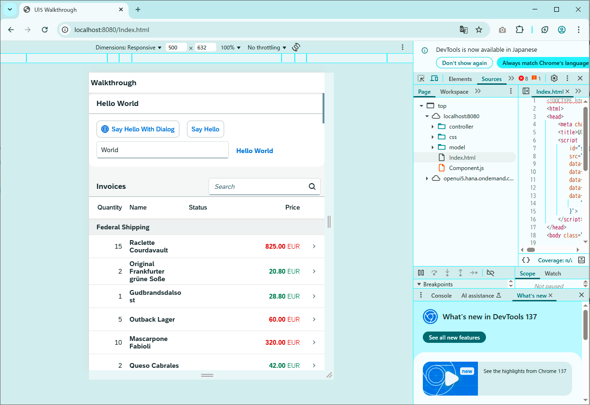Click Don't show again button
The image size is (590, 405).
[x=464, y=63]
